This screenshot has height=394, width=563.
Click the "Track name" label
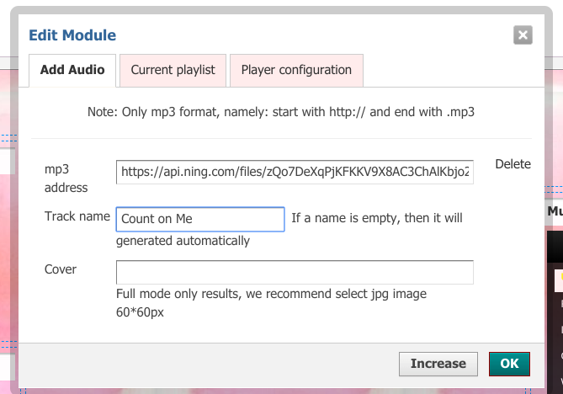77,216
